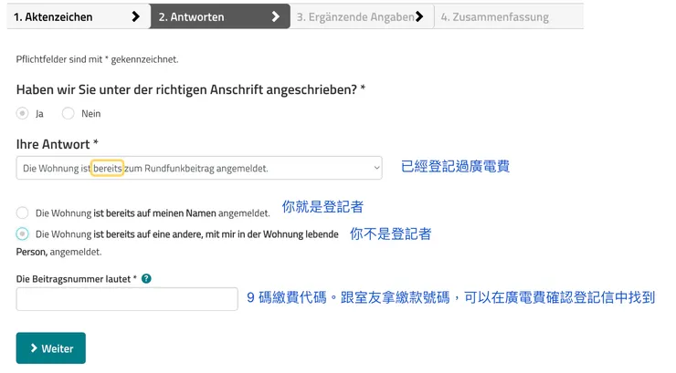Click the arrow after the Antworten step
Image resolution: width=676 pixels, height=373 pixels.
276,16
